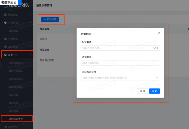Image resolution: width=189 pixels, height=129 pixels.
Task: Open 线索去重 submenu item
Action: [13, 95]
